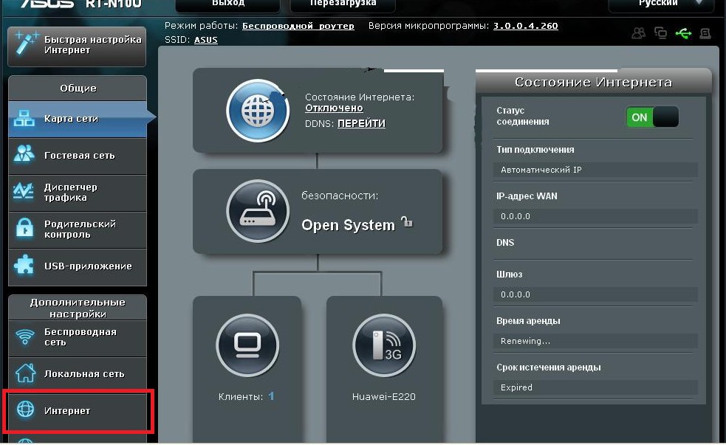Click firmware version 3.0.0.4.260 link
The height and width of the screenshot is (445, 726).
coord(526,26)
